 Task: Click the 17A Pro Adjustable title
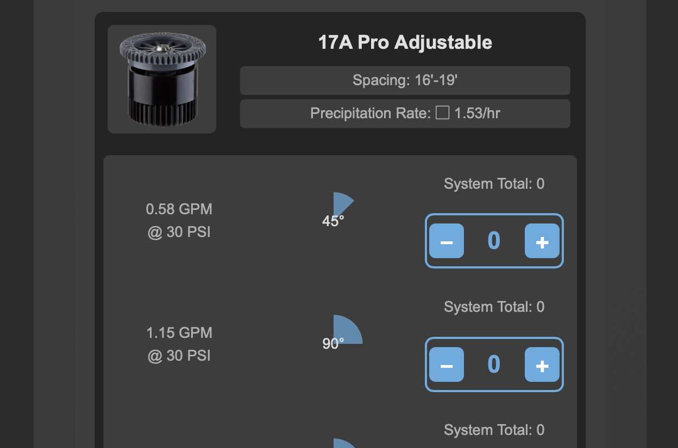click(x=405, y=42)
